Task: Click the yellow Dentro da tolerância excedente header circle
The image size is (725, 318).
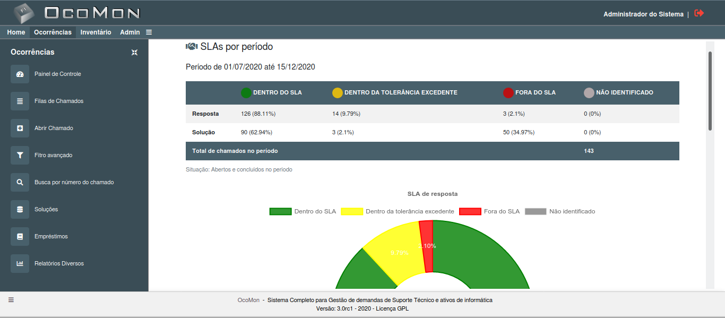Action: pyautogui.click(x=338, y=93)
